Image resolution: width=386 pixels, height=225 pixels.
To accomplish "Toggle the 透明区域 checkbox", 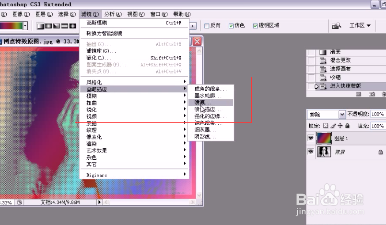I will pos(255,26).
